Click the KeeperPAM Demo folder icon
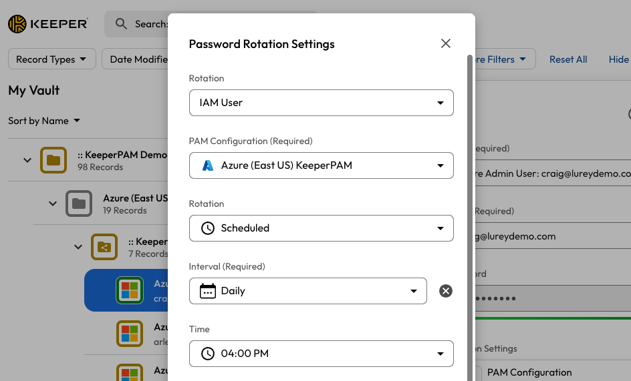This screenshot has width=631, height=381. [x=53, y=160]
